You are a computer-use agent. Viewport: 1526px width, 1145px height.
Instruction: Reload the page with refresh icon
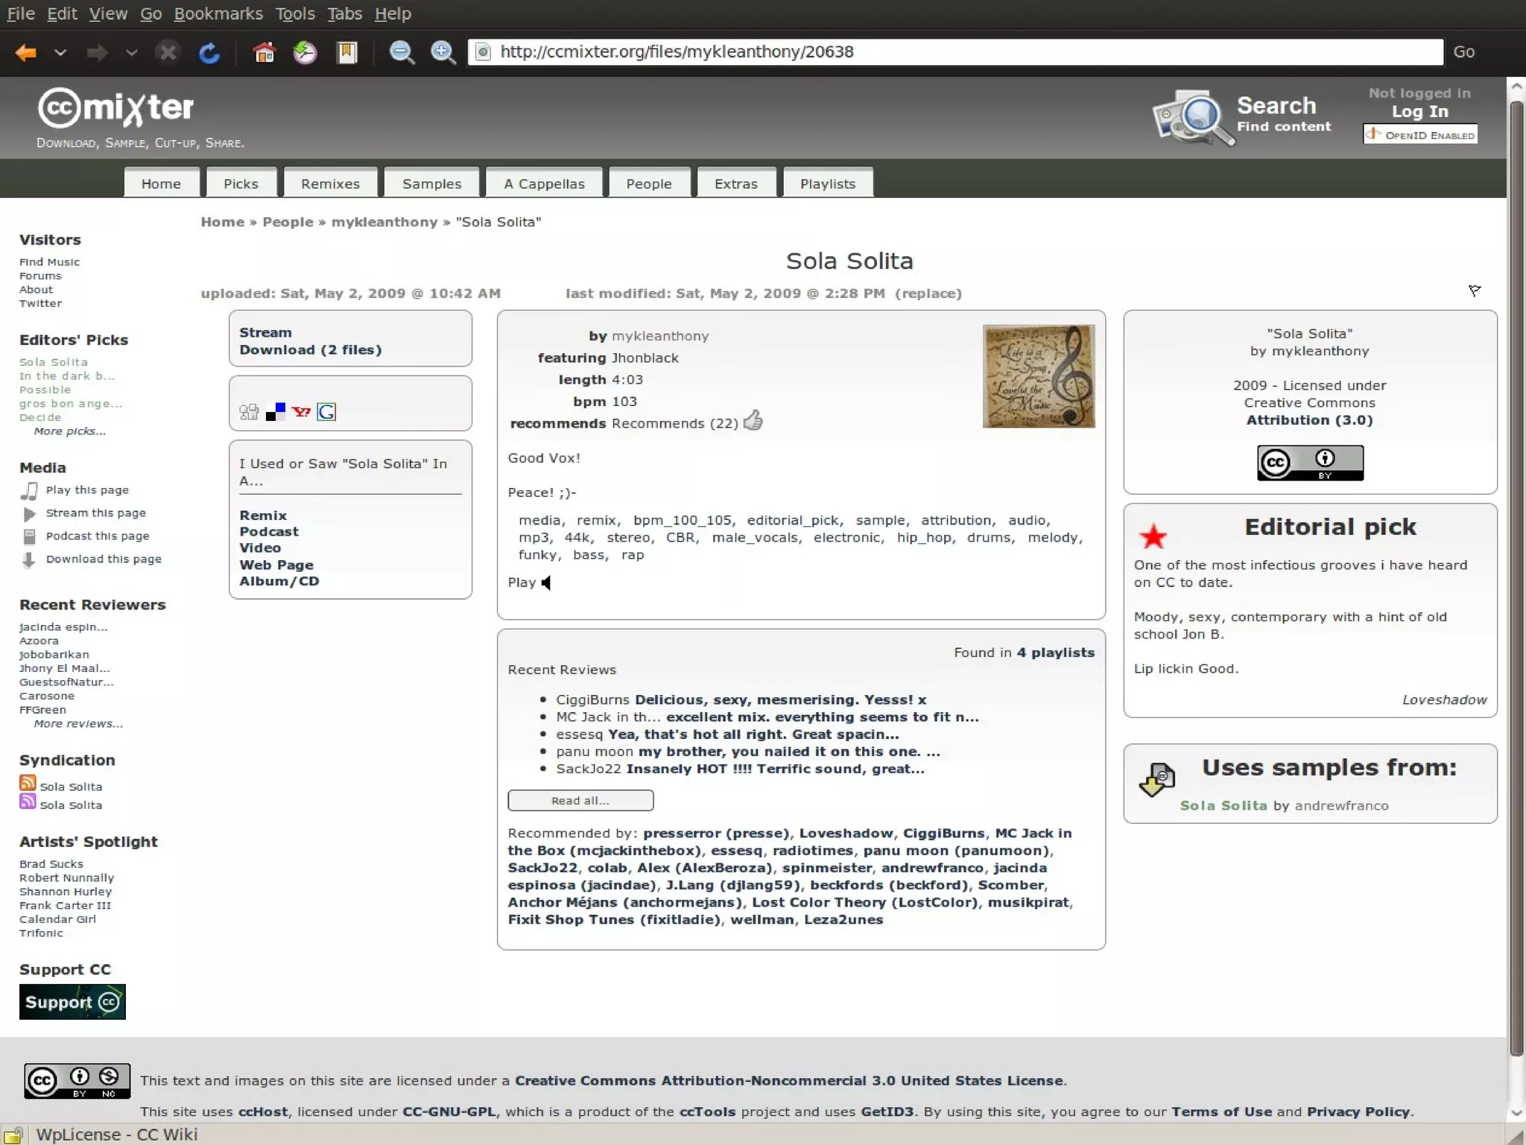[209, 52]
